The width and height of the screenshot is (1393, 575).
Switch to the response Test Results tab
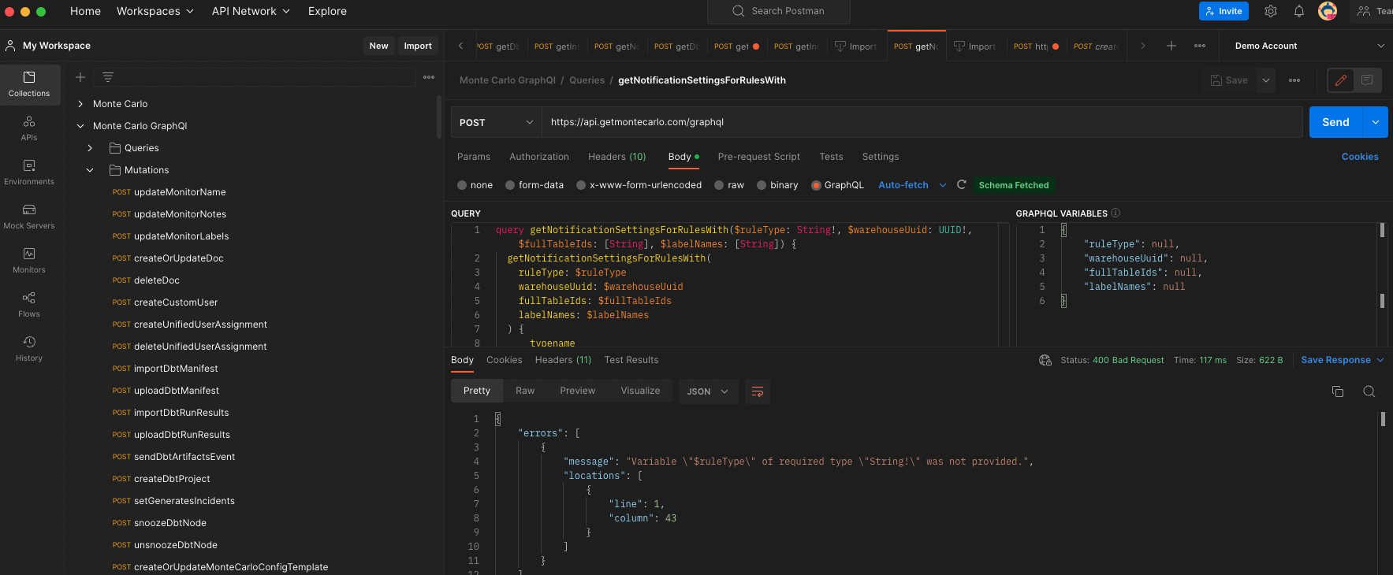point(631,360)
